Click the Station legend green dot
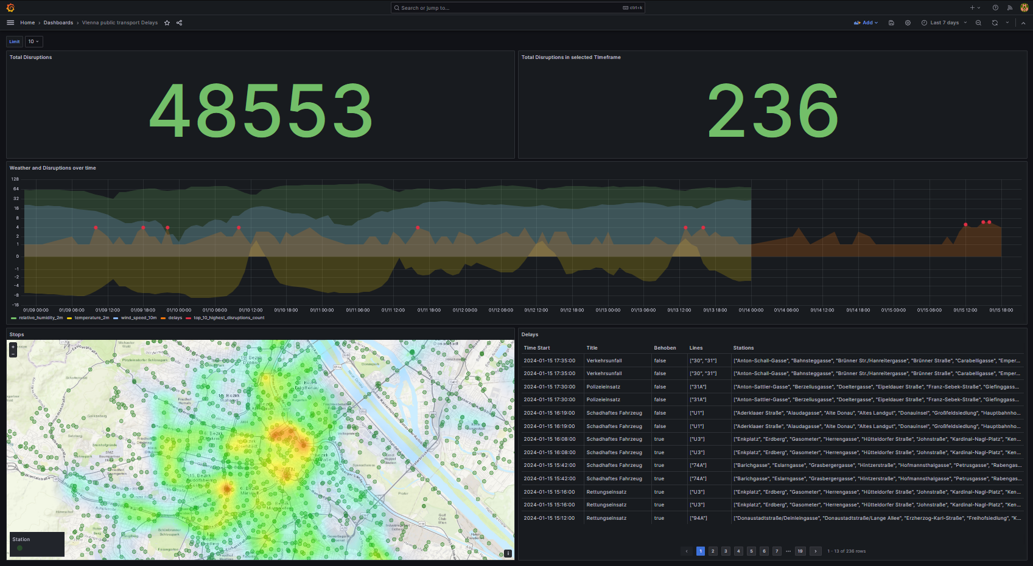 tap(19, 548)
